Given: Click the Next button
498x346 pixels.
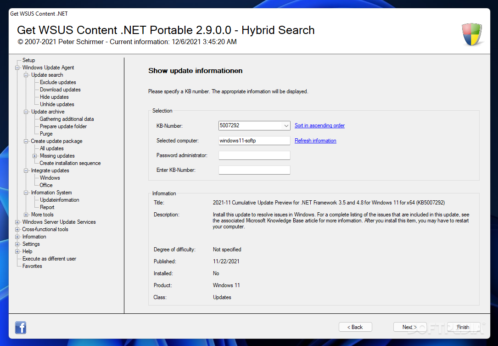Looking at the screenshot, I should coord(410,327).
